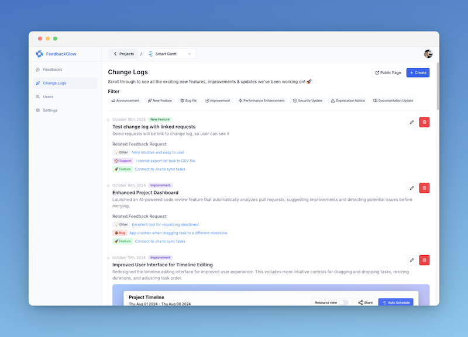Go back to Projects

[x=123, y=54]
